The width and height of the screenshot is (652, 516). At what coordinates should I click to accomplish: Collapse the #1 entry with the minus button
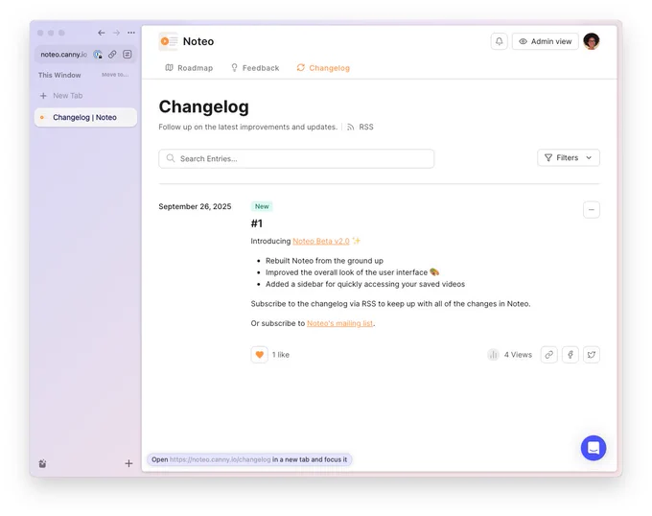pyautogui.click(x=592, y=209)
